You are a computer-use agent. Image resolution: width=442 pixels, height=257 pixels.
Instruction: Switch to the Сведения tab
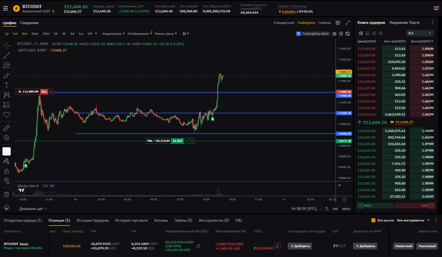(29, 23)
